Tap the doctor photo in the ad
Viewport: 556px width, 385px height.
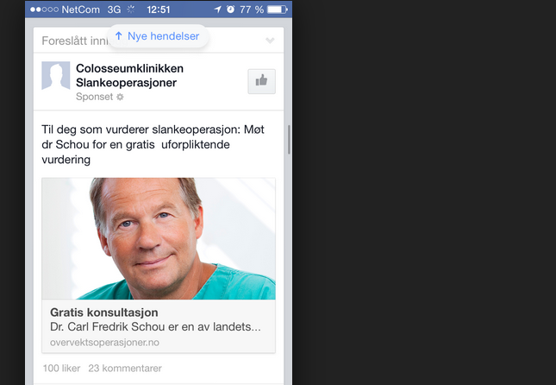[159, 238]
